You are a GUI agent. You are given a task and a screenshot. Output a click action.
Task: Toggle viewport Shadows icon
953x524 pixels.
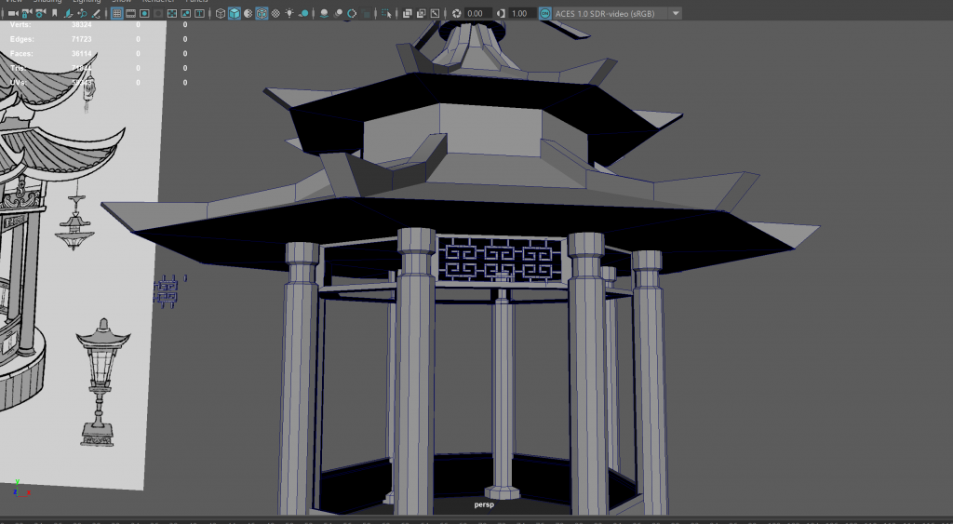coord(303,13)
